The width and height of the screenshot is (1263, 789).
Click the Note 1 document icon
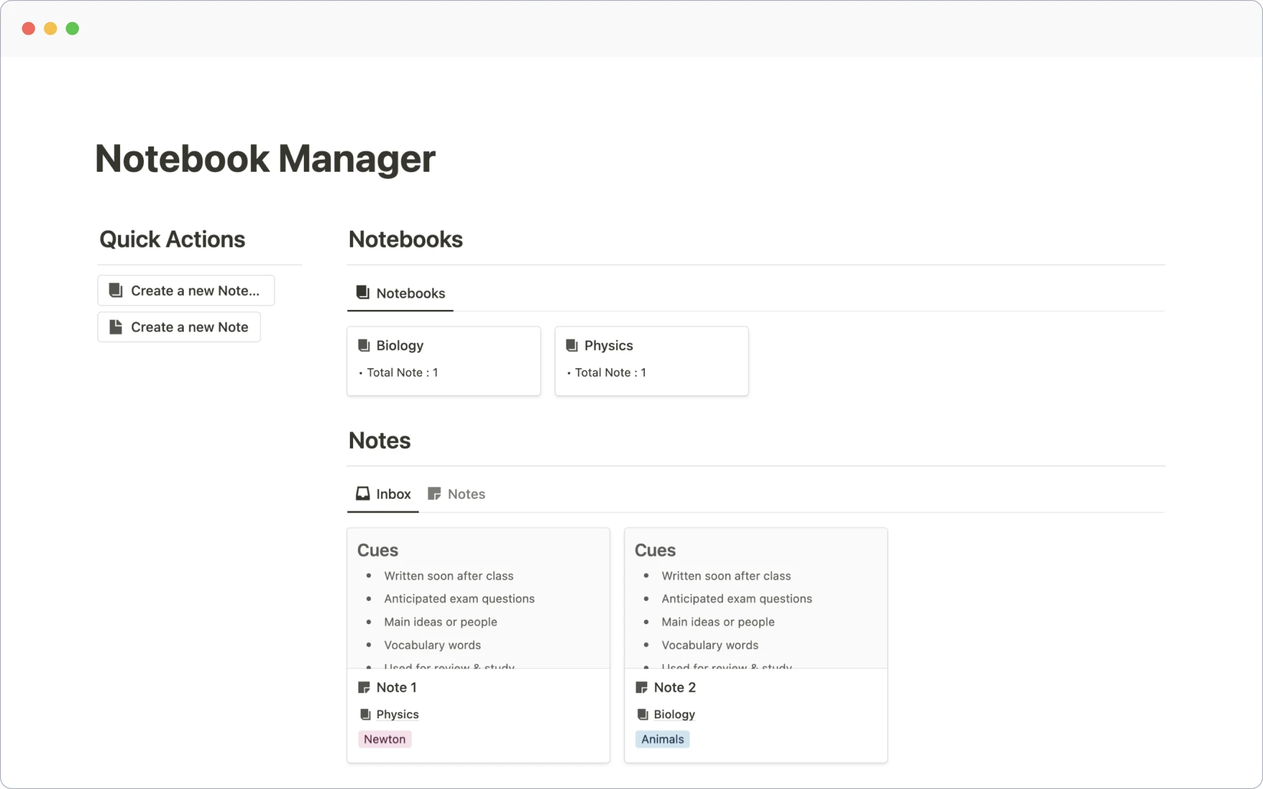coord(364,687)
